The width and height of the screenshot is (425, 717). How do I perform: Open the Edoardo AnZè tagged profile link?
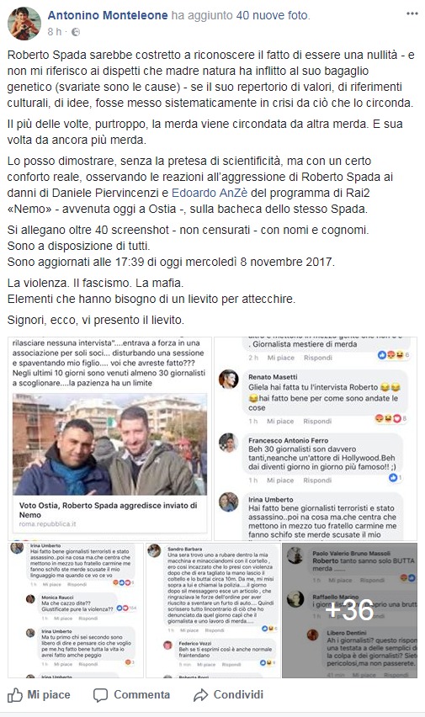(x=210, y=193)
